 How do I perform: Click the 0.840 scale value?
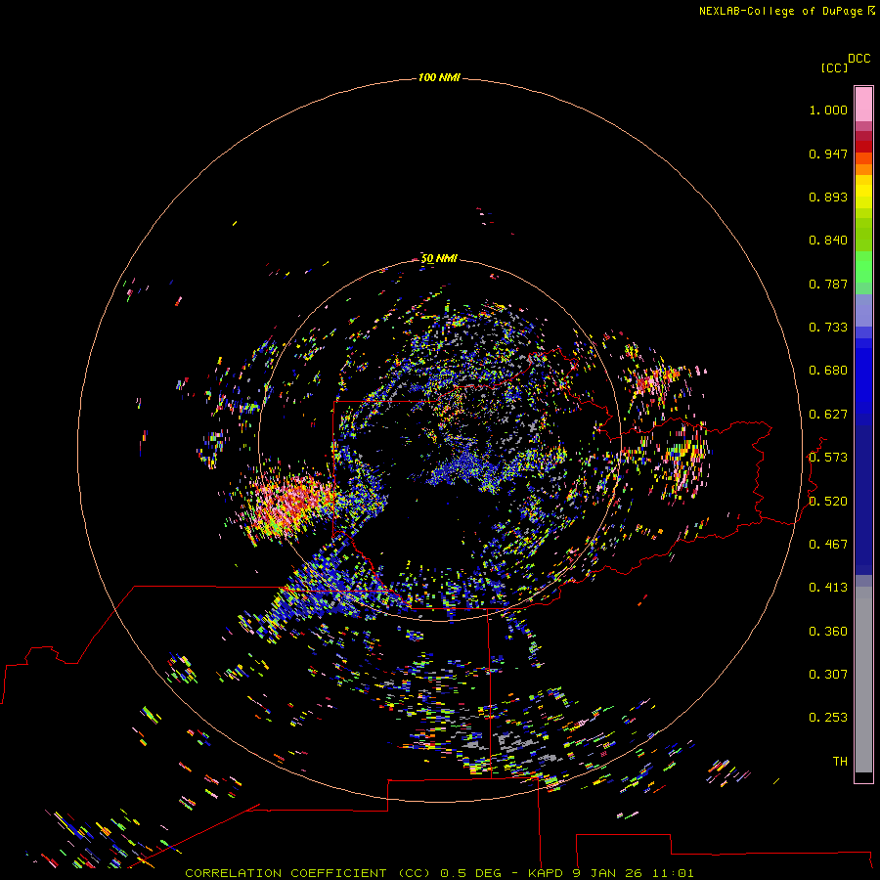pos(828,241)
